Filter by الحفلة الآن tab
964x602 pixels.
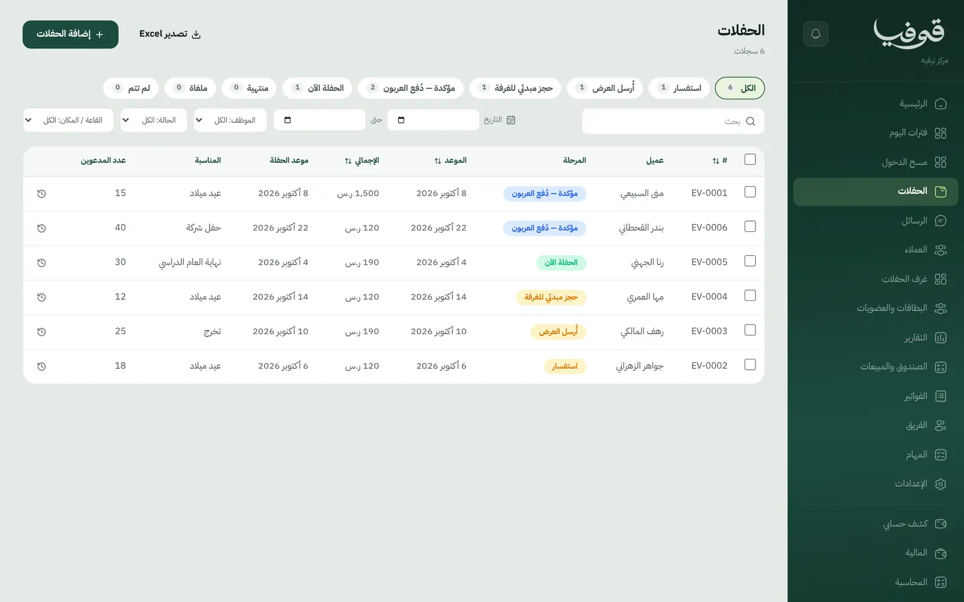(x=318, y=88)
